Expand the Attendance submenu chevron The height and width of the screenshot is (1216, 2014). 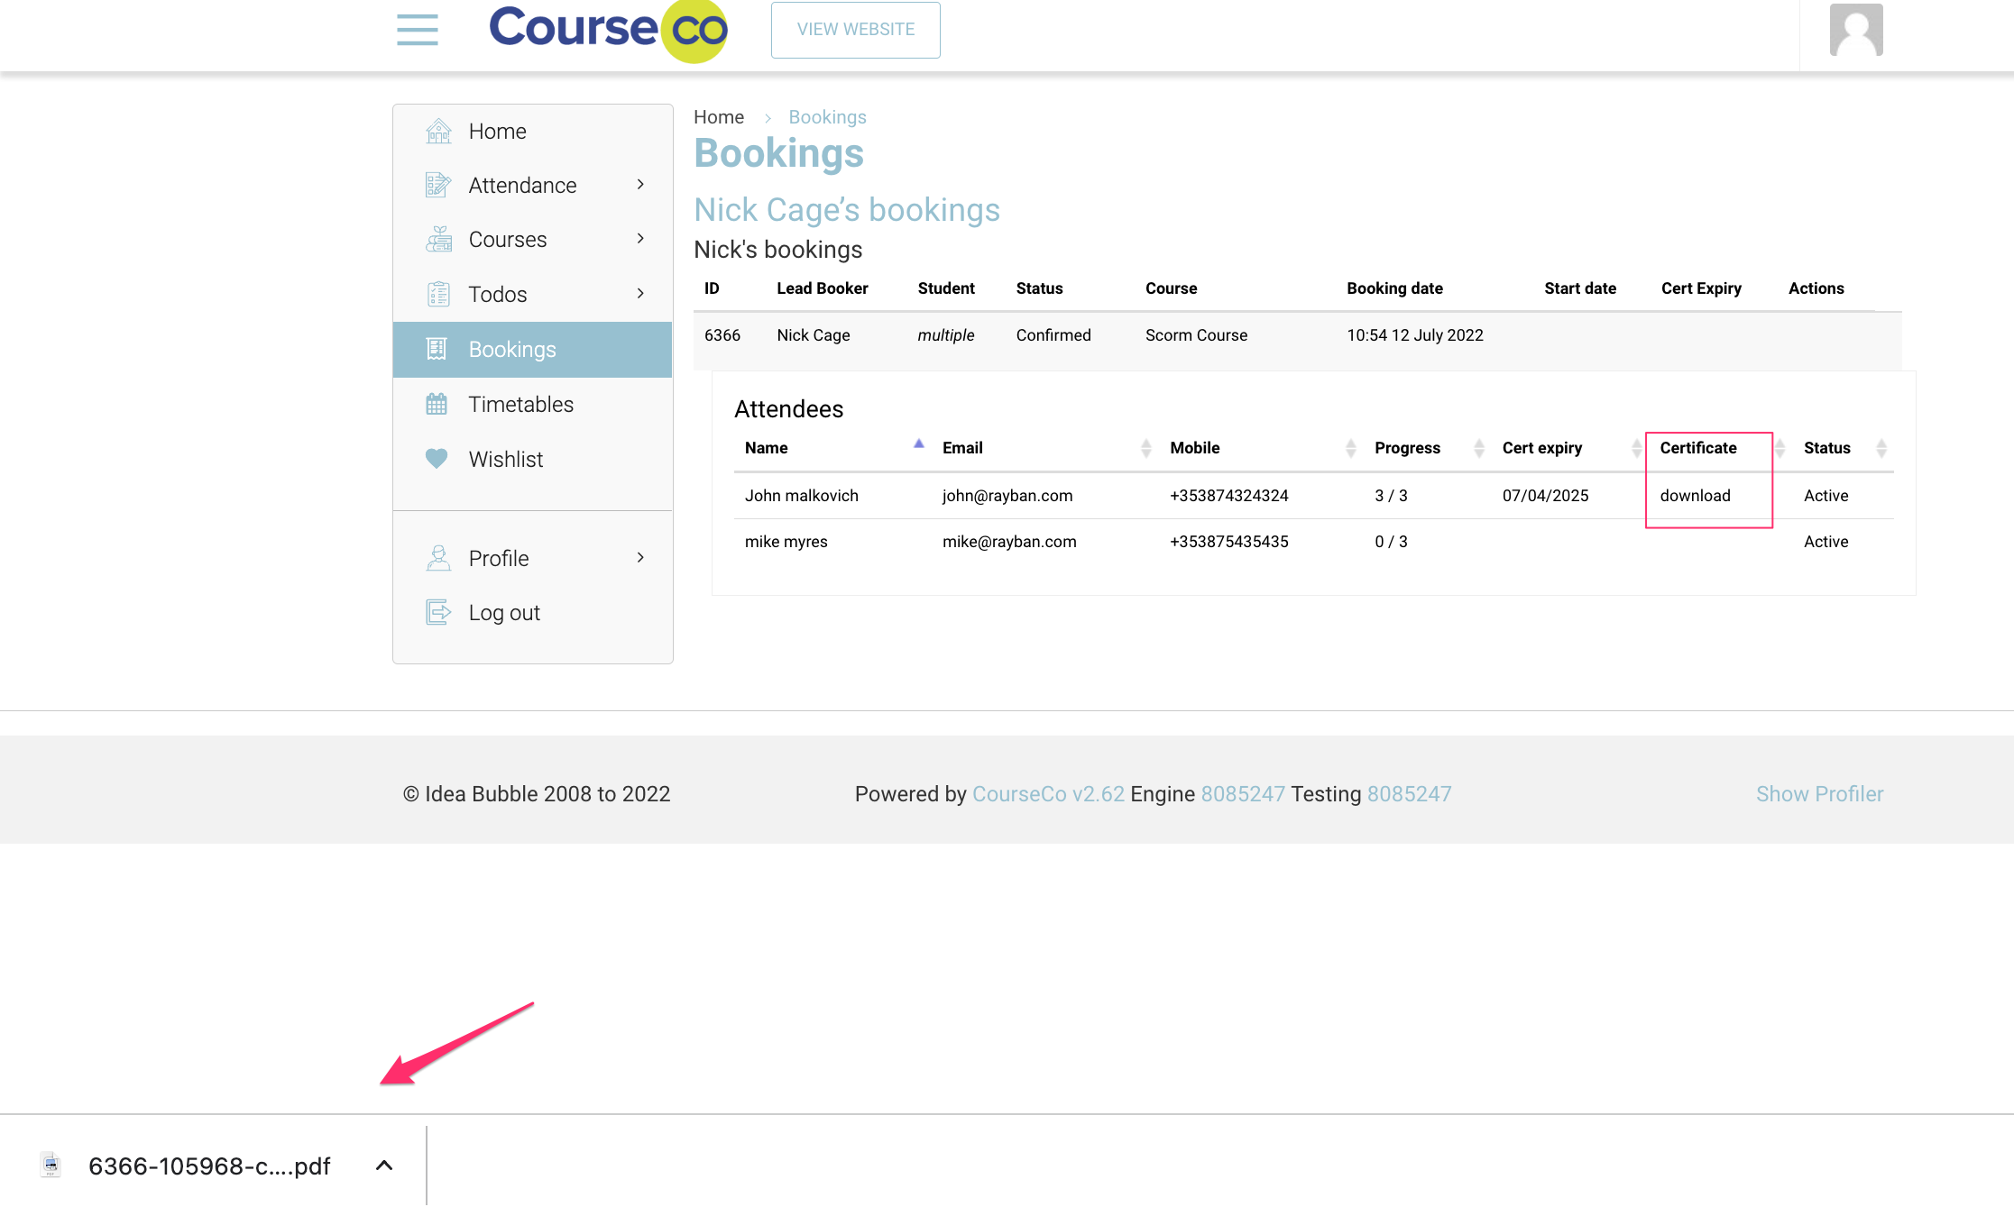pos(640,184)
